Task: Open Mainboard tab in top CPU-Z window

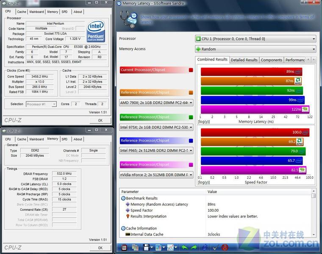Action: (36, 12)
